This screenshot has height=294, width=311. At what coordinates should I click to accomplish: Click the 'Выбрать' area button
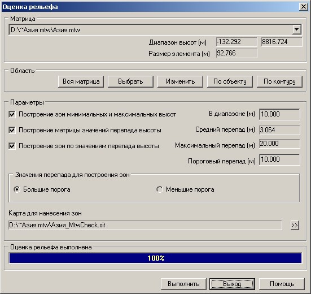(x=130, y=81)
